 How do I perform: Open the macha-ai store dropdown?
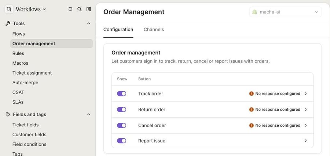pos(285,12)
